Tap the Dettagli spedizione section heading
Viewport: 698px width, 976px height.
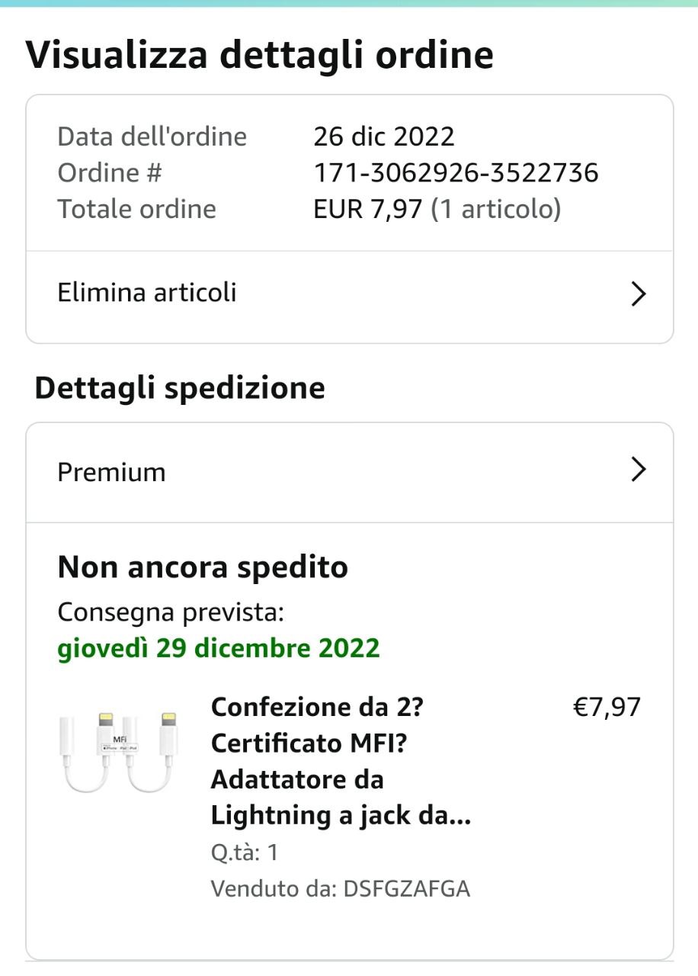(180, 388)
